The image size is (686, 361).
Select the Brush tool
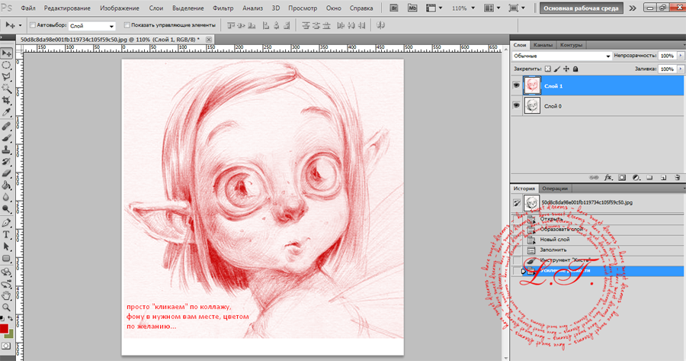(6, 138)
